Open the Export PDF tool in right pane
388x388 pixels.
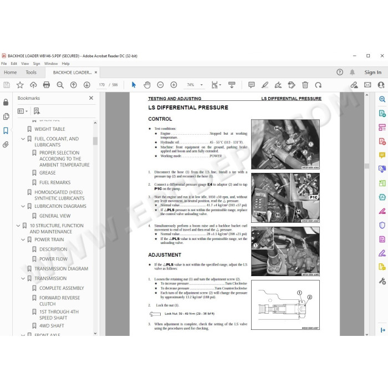tap(382, 113)
